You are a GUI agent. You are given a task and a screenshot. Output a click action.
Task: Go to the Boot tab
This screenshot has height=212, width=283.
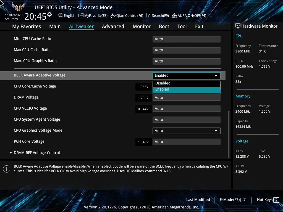point(164,26)
